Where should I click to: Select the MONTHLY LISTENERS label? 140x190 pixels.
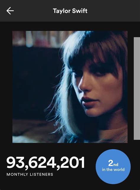point(30,174)
